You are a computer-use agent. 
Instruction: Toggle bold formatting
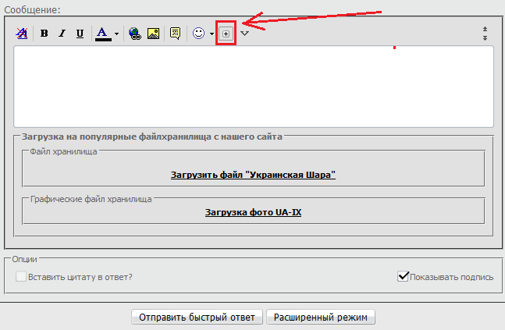tap(44, 34)
